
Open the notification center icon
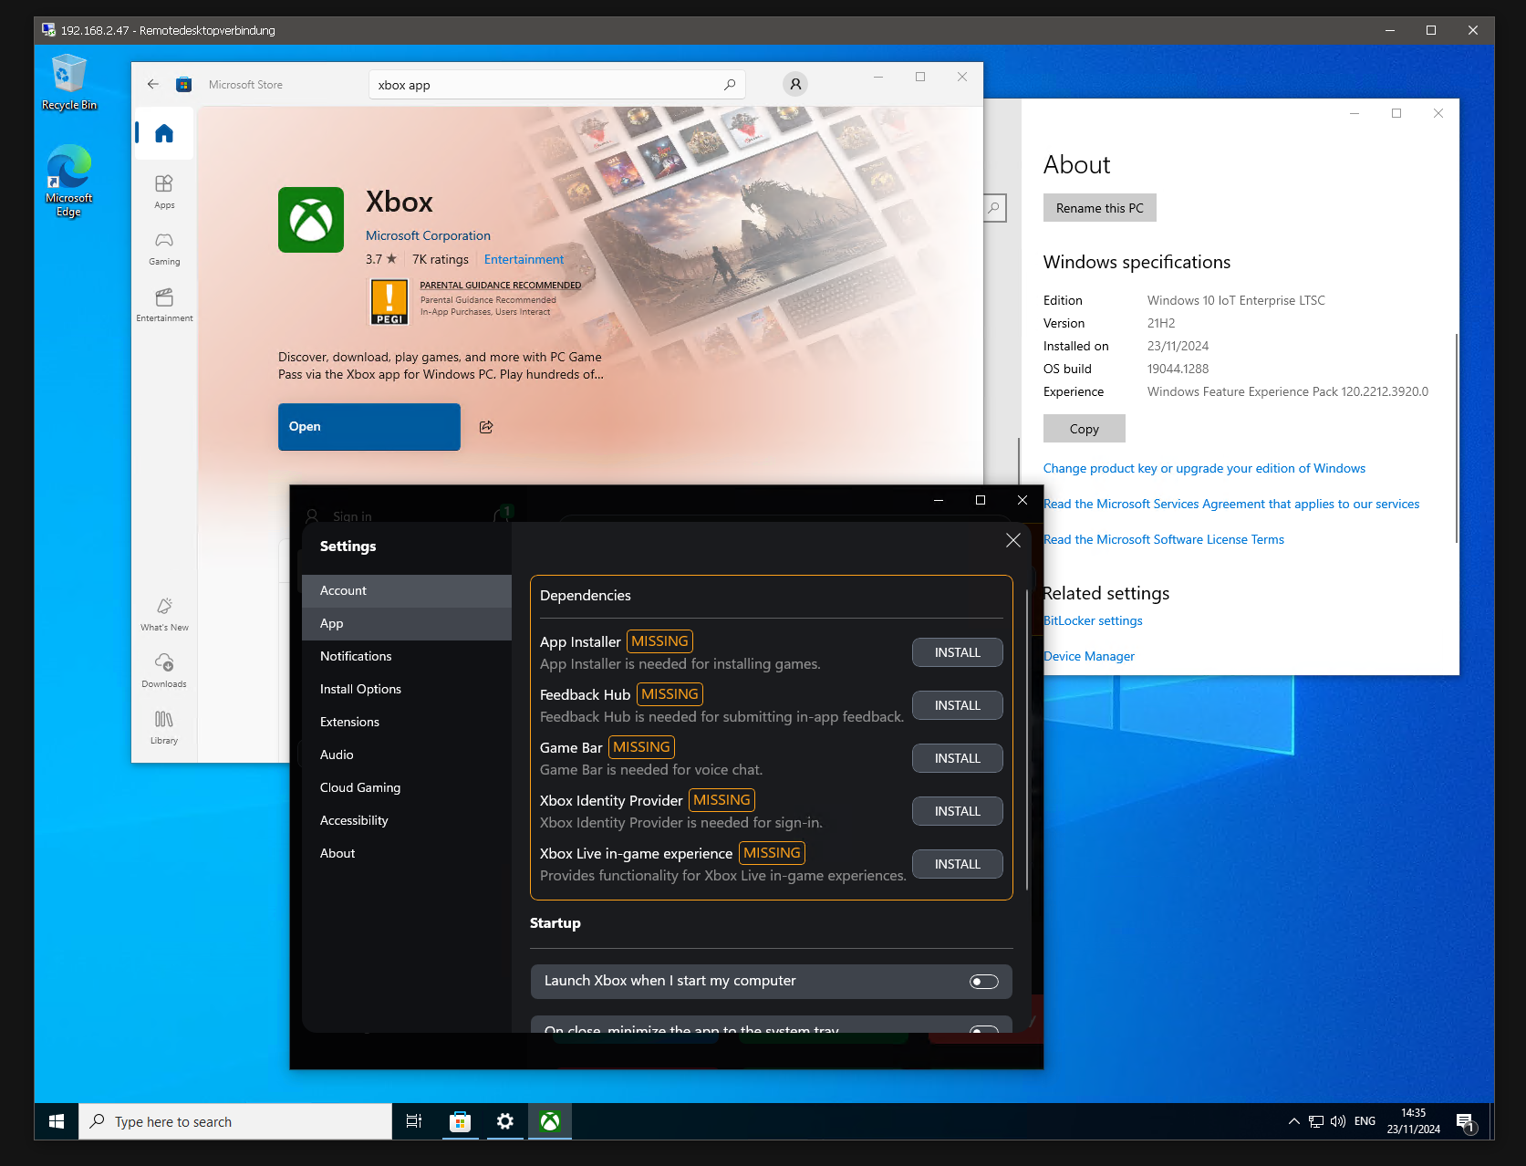pos(1466,1122)
